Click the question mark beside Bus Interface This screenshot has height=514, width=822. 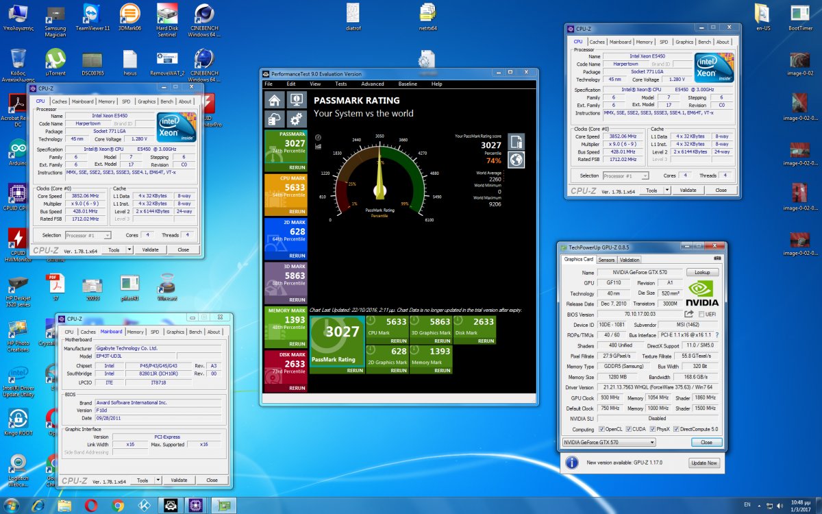tap(717, 334)
